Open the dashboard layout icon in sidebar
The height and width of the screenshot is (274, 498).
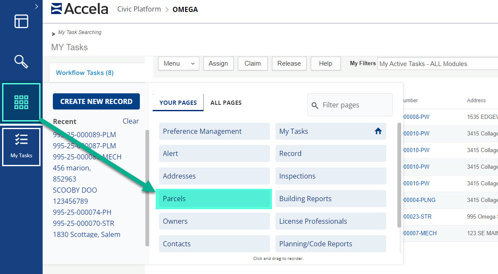[21, 21]
